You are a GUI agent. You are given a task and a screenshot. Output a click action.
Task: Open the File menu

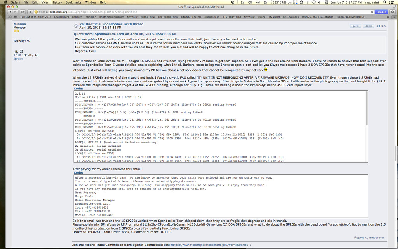(26, 2)
